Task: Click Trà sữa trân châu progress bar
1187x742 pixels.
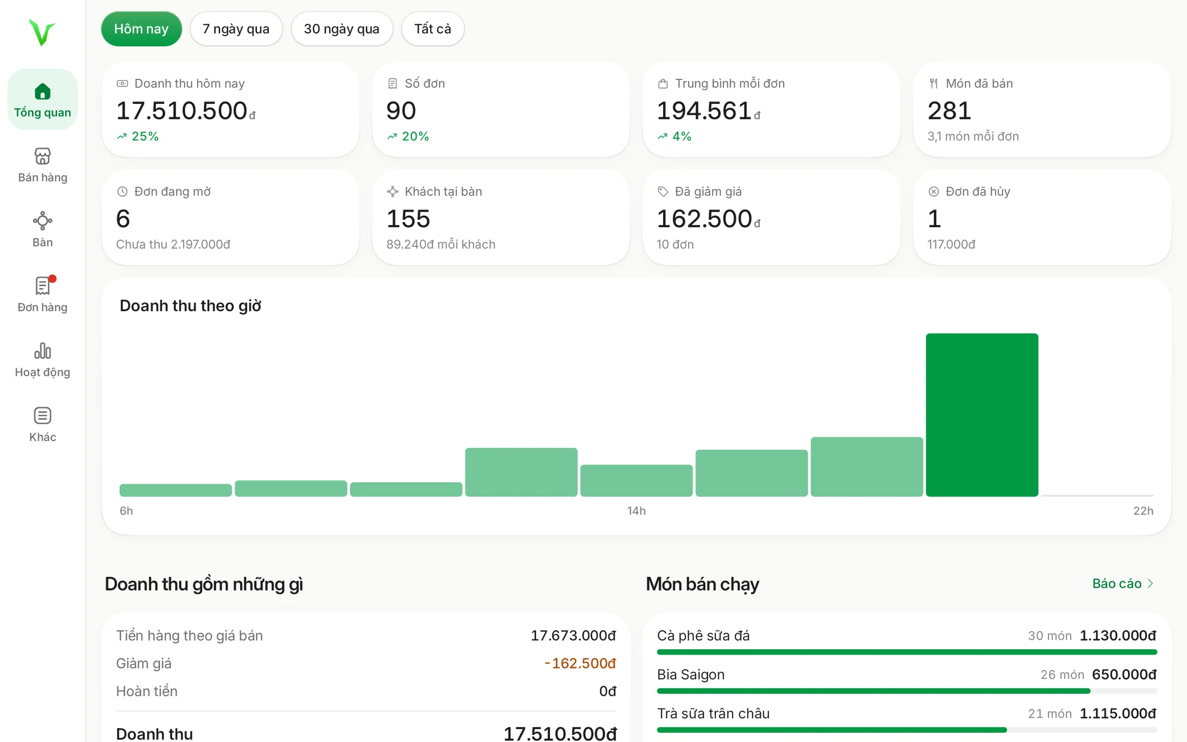Action: (907, 730)
